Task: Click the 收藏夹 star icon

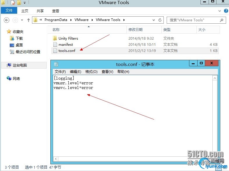Action: click(9, 32)
